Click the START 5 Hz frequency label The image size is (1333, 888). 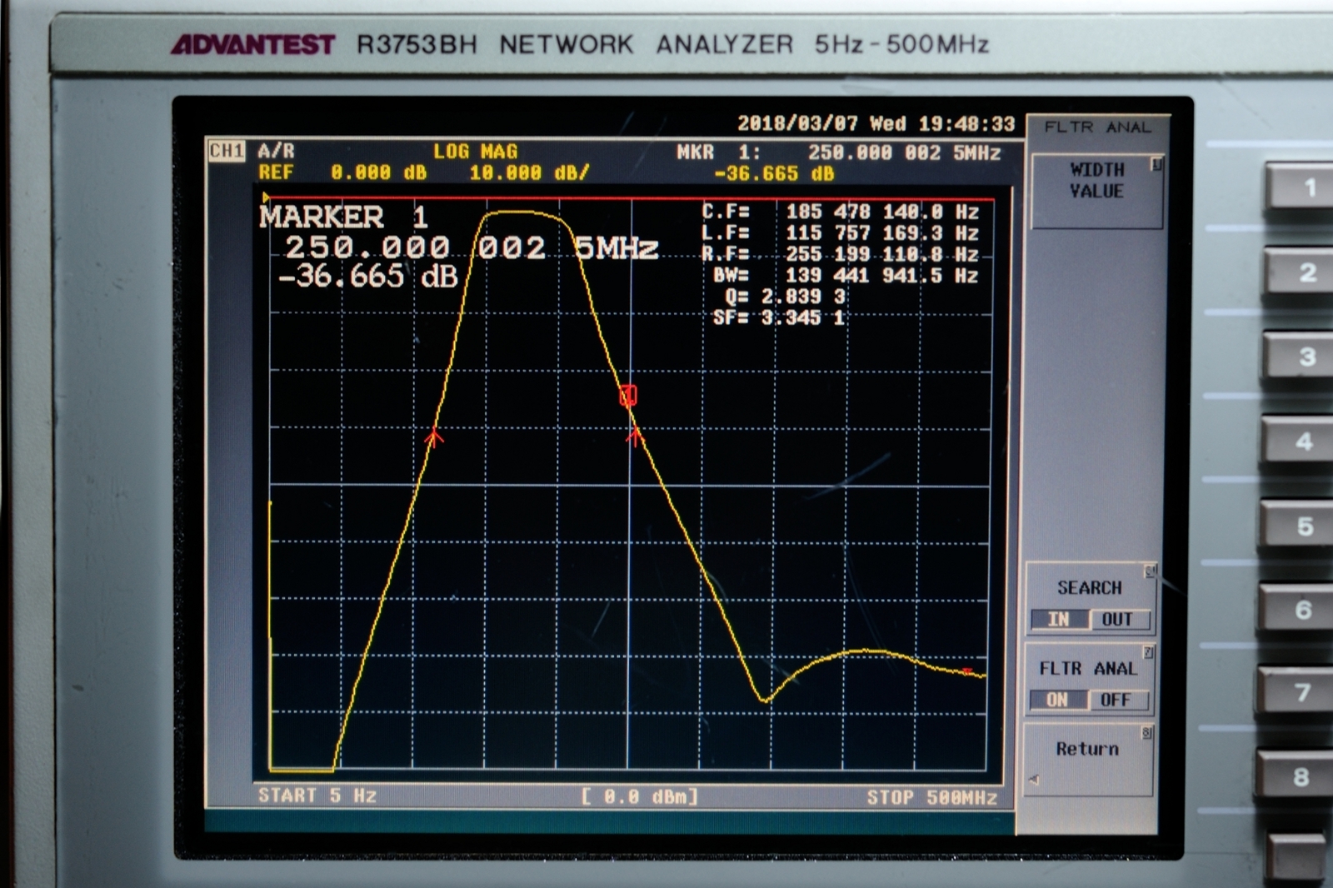click(x=317, y=796)
